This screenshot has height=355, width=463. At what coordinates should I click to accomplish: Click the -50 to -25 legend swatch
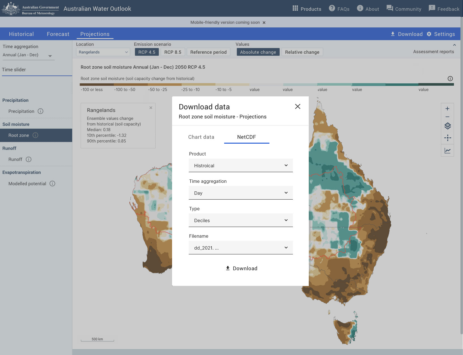click(x=164, y=84)
